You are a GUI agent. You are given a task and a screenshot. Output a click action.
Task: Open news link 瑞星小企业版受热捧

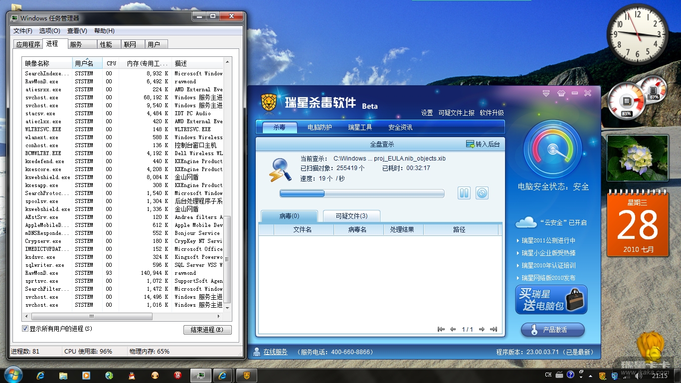[548, 253]
